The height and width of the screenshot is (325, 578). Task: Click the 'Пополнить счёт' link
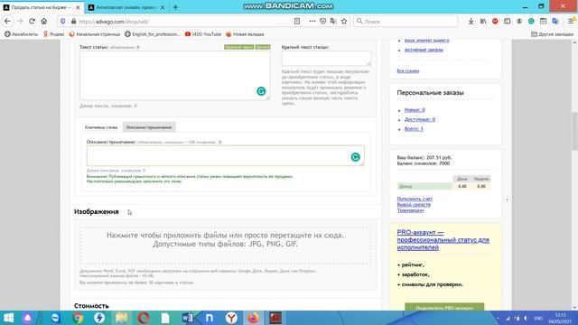[x=415, y=199]
